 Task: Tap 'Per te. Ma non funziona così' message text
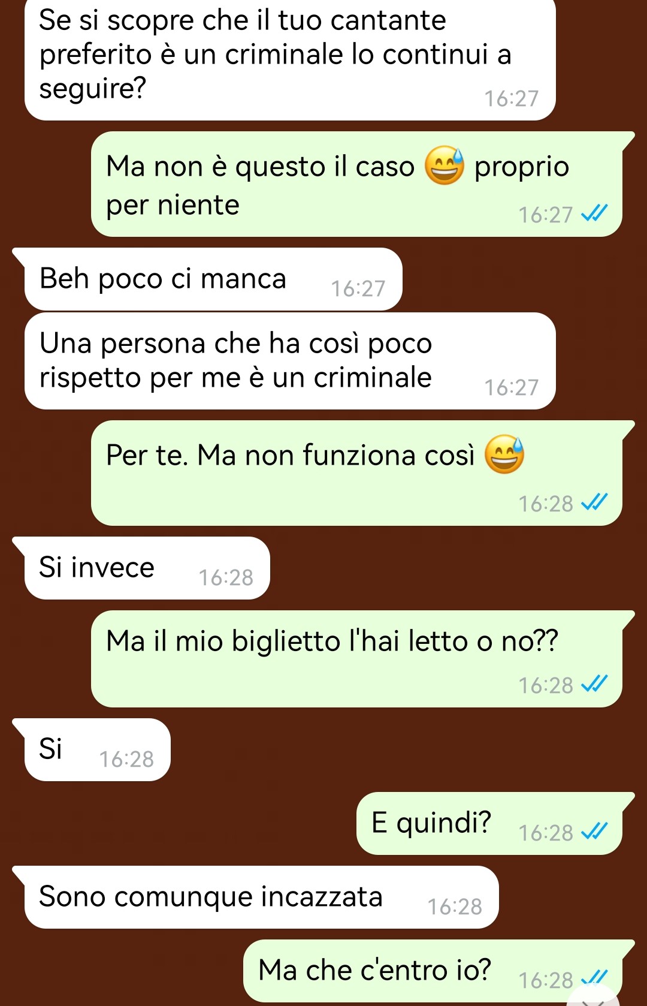290,455
